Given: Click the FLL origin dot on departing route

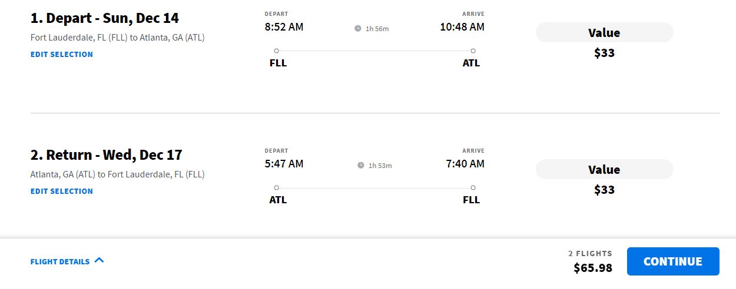Looking at the screenshot, I should pos(277,51).
